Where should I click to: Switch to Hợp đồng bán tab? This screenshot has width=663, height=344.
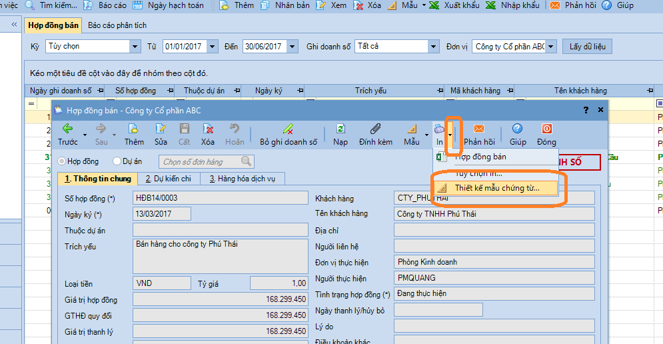53,25
